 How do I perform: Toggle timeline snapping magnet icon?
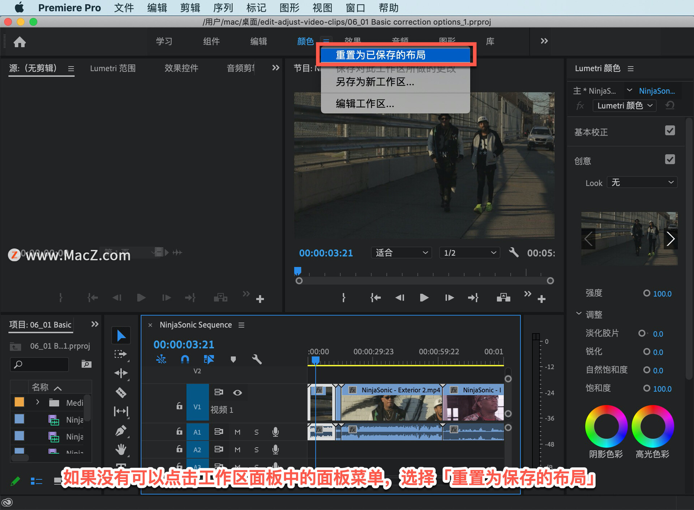pyautogui.click(x=185, y=359)
